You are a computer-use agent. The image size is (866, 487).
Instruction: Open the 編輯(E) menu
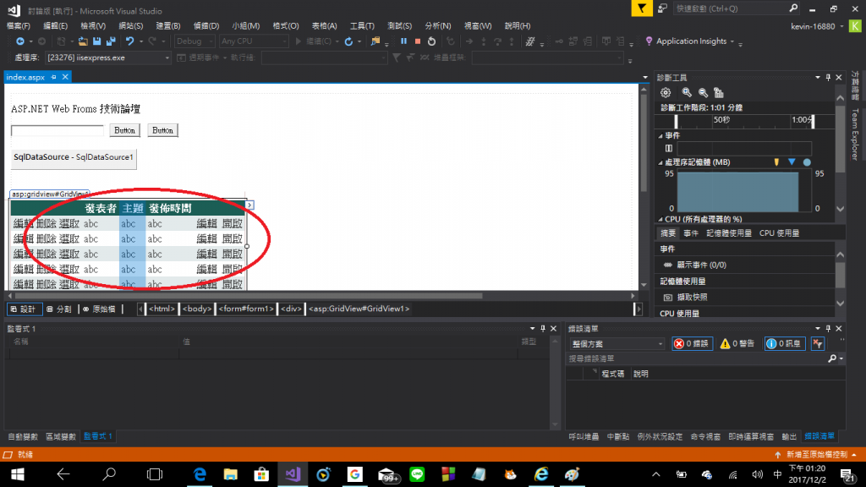pyautogui.click(x=55, y=26)
